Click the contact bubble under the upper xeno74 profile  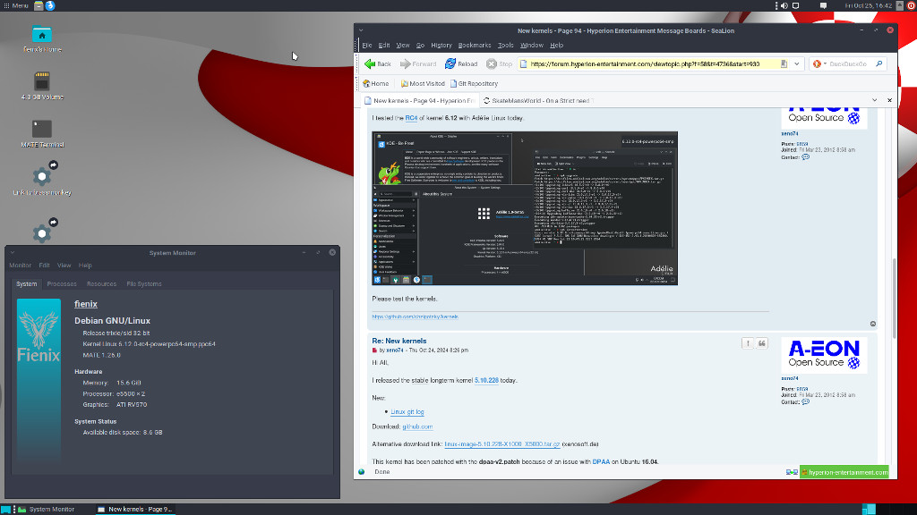(805, 157)
